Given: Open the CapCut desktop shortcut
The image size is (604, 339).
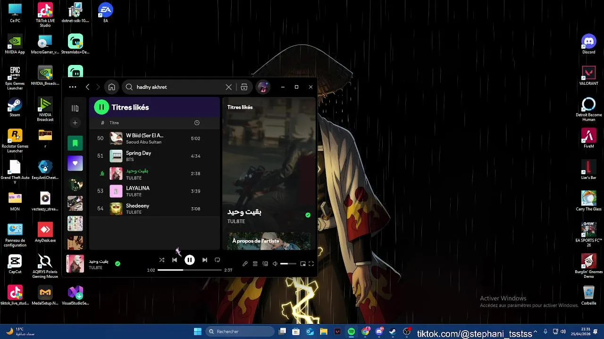Looking at the screenshot, I should (15, 264).
